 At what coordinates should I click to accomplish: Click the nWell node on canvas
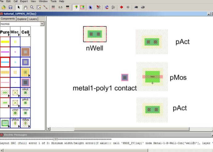95,34
